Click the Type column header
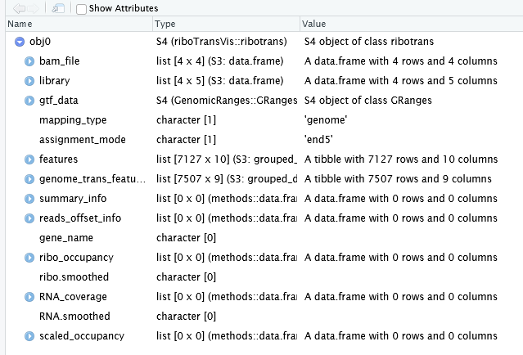 tap(226, 24)
